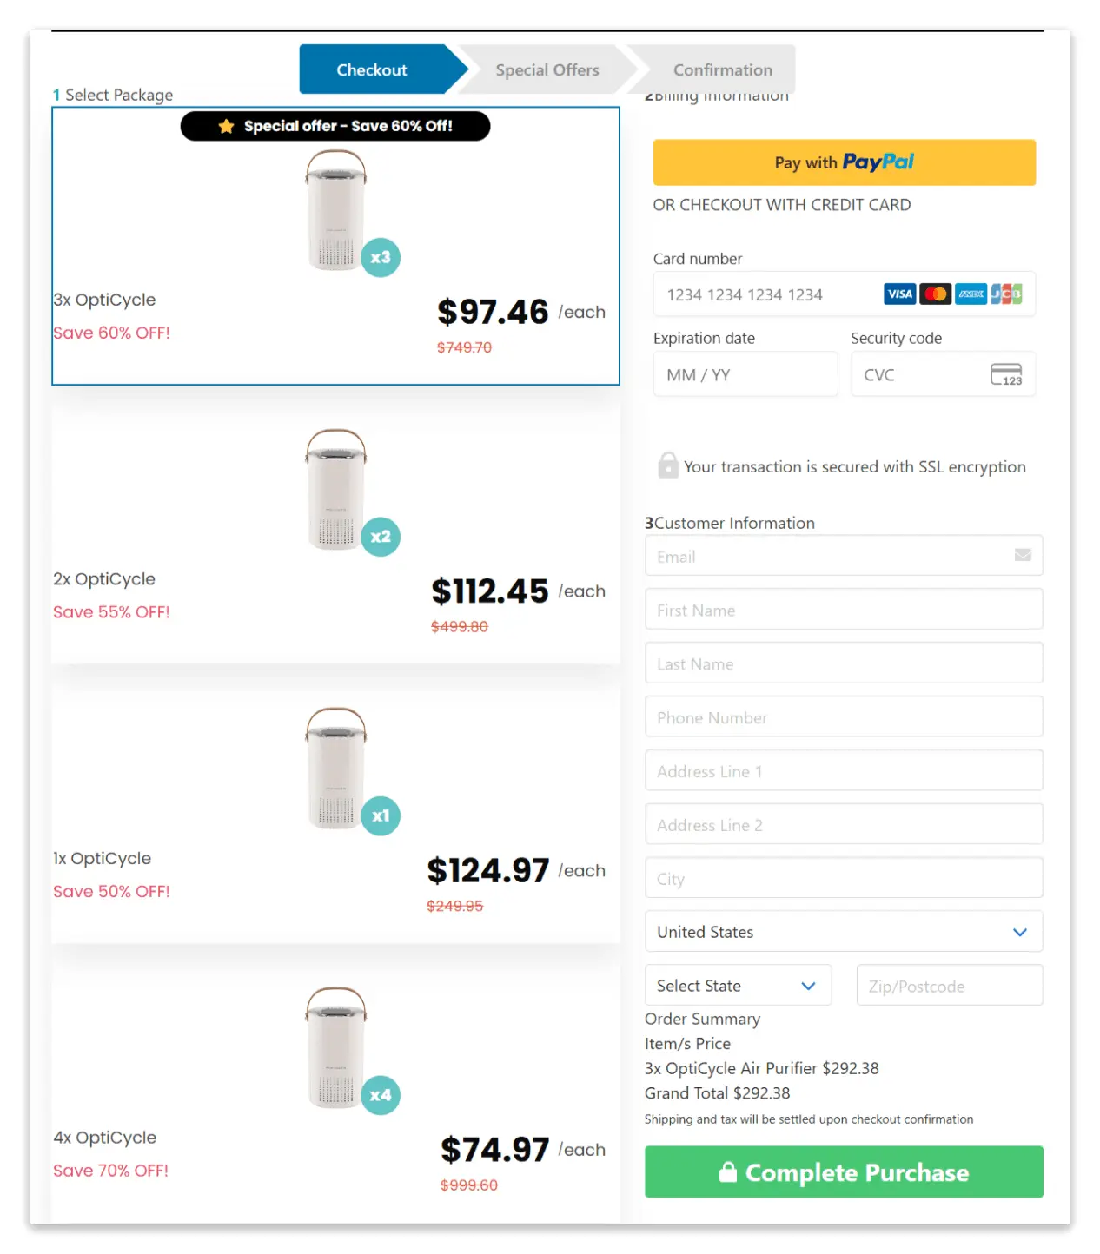This screenshot has width=1100, height=1254.
Task: Click the JCB card icon
Action: (x=1006, y=294)
